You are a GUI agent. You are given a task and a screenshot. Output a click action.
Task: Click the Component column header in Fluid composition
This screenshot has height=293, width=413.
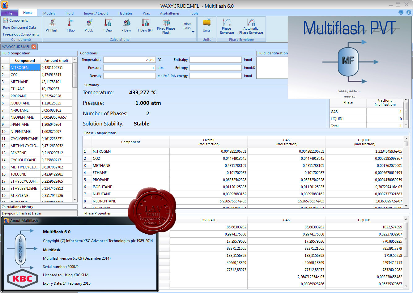pos(25,61)
